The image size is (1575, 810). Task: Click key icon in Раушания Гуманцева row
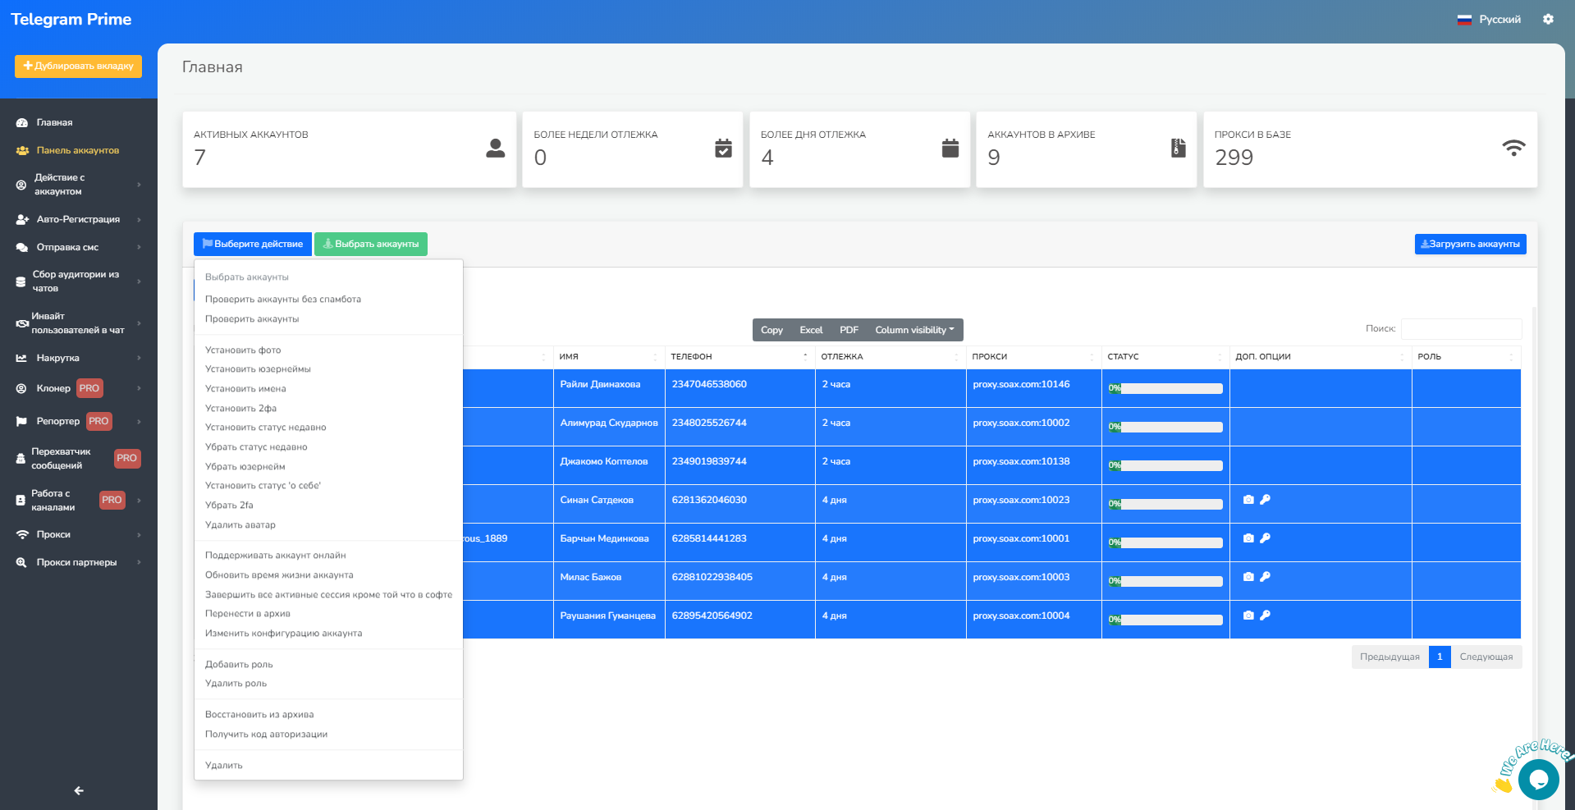pos(1265,616)
